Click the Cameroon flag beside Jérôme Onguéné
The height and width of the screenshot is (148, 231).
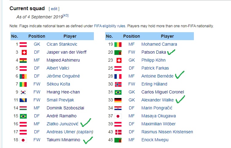point(23,76)
